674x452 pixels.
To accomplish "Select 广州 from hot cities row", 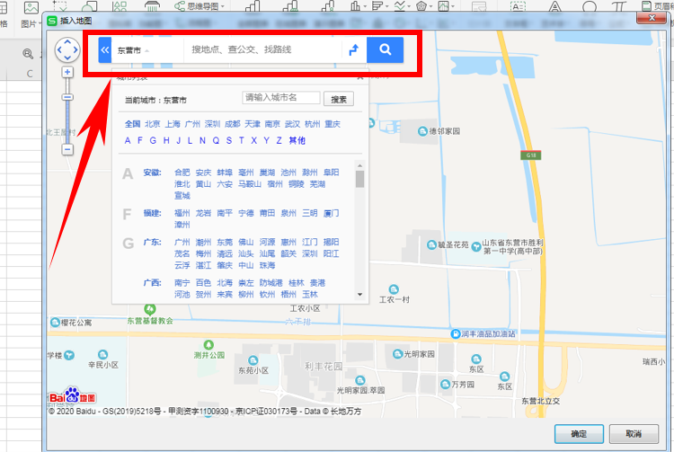I will [192, 124].
